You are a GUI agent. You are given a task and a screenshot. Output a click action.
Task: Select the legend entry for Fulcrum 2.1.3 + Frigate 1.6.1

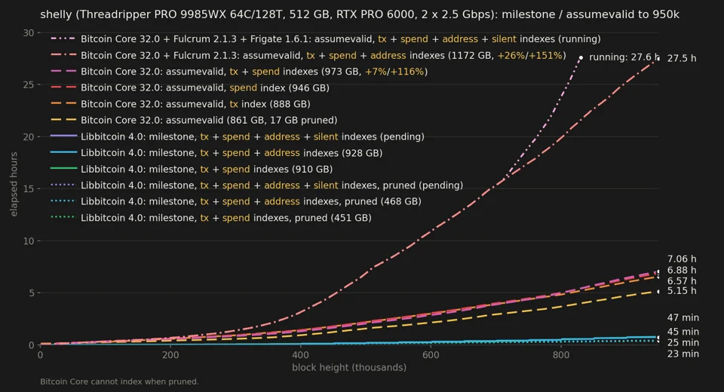coord(326,39)
